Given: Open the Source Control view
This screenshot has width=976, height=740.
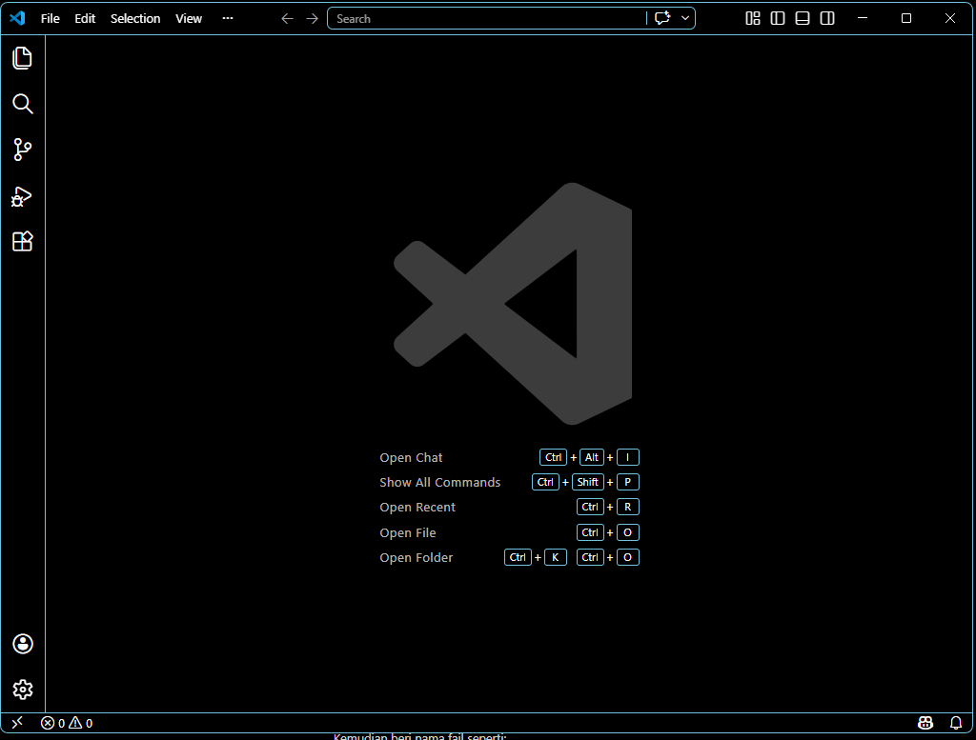Looking at the screenshot, I should pos(23,150).
